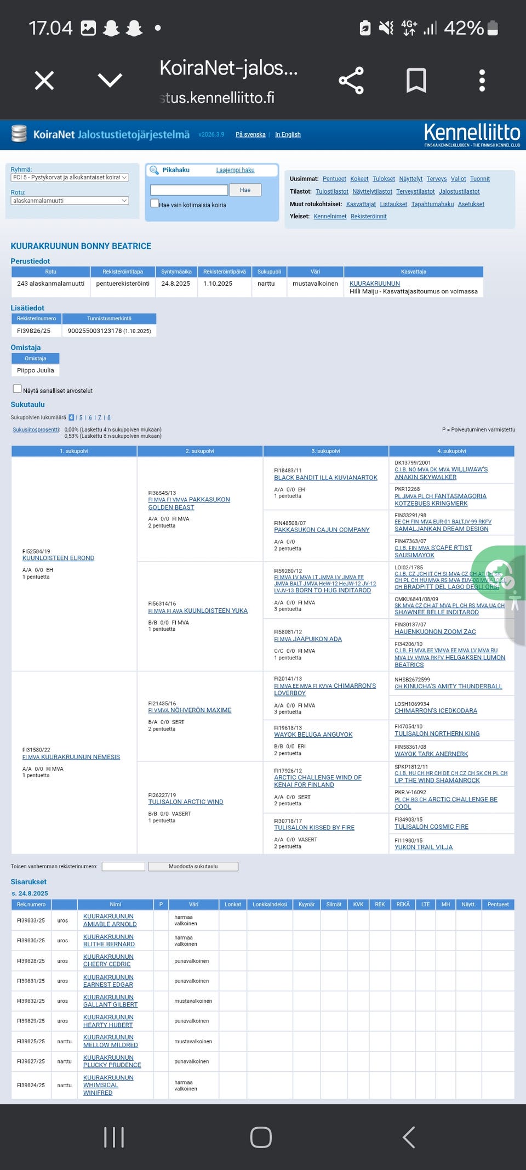
Task: Click the quick search input field
Action: pos(189,190)
